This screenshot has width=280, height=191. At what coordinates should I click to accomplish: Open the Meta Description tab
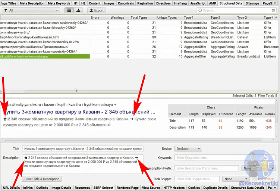click(32, 3)
